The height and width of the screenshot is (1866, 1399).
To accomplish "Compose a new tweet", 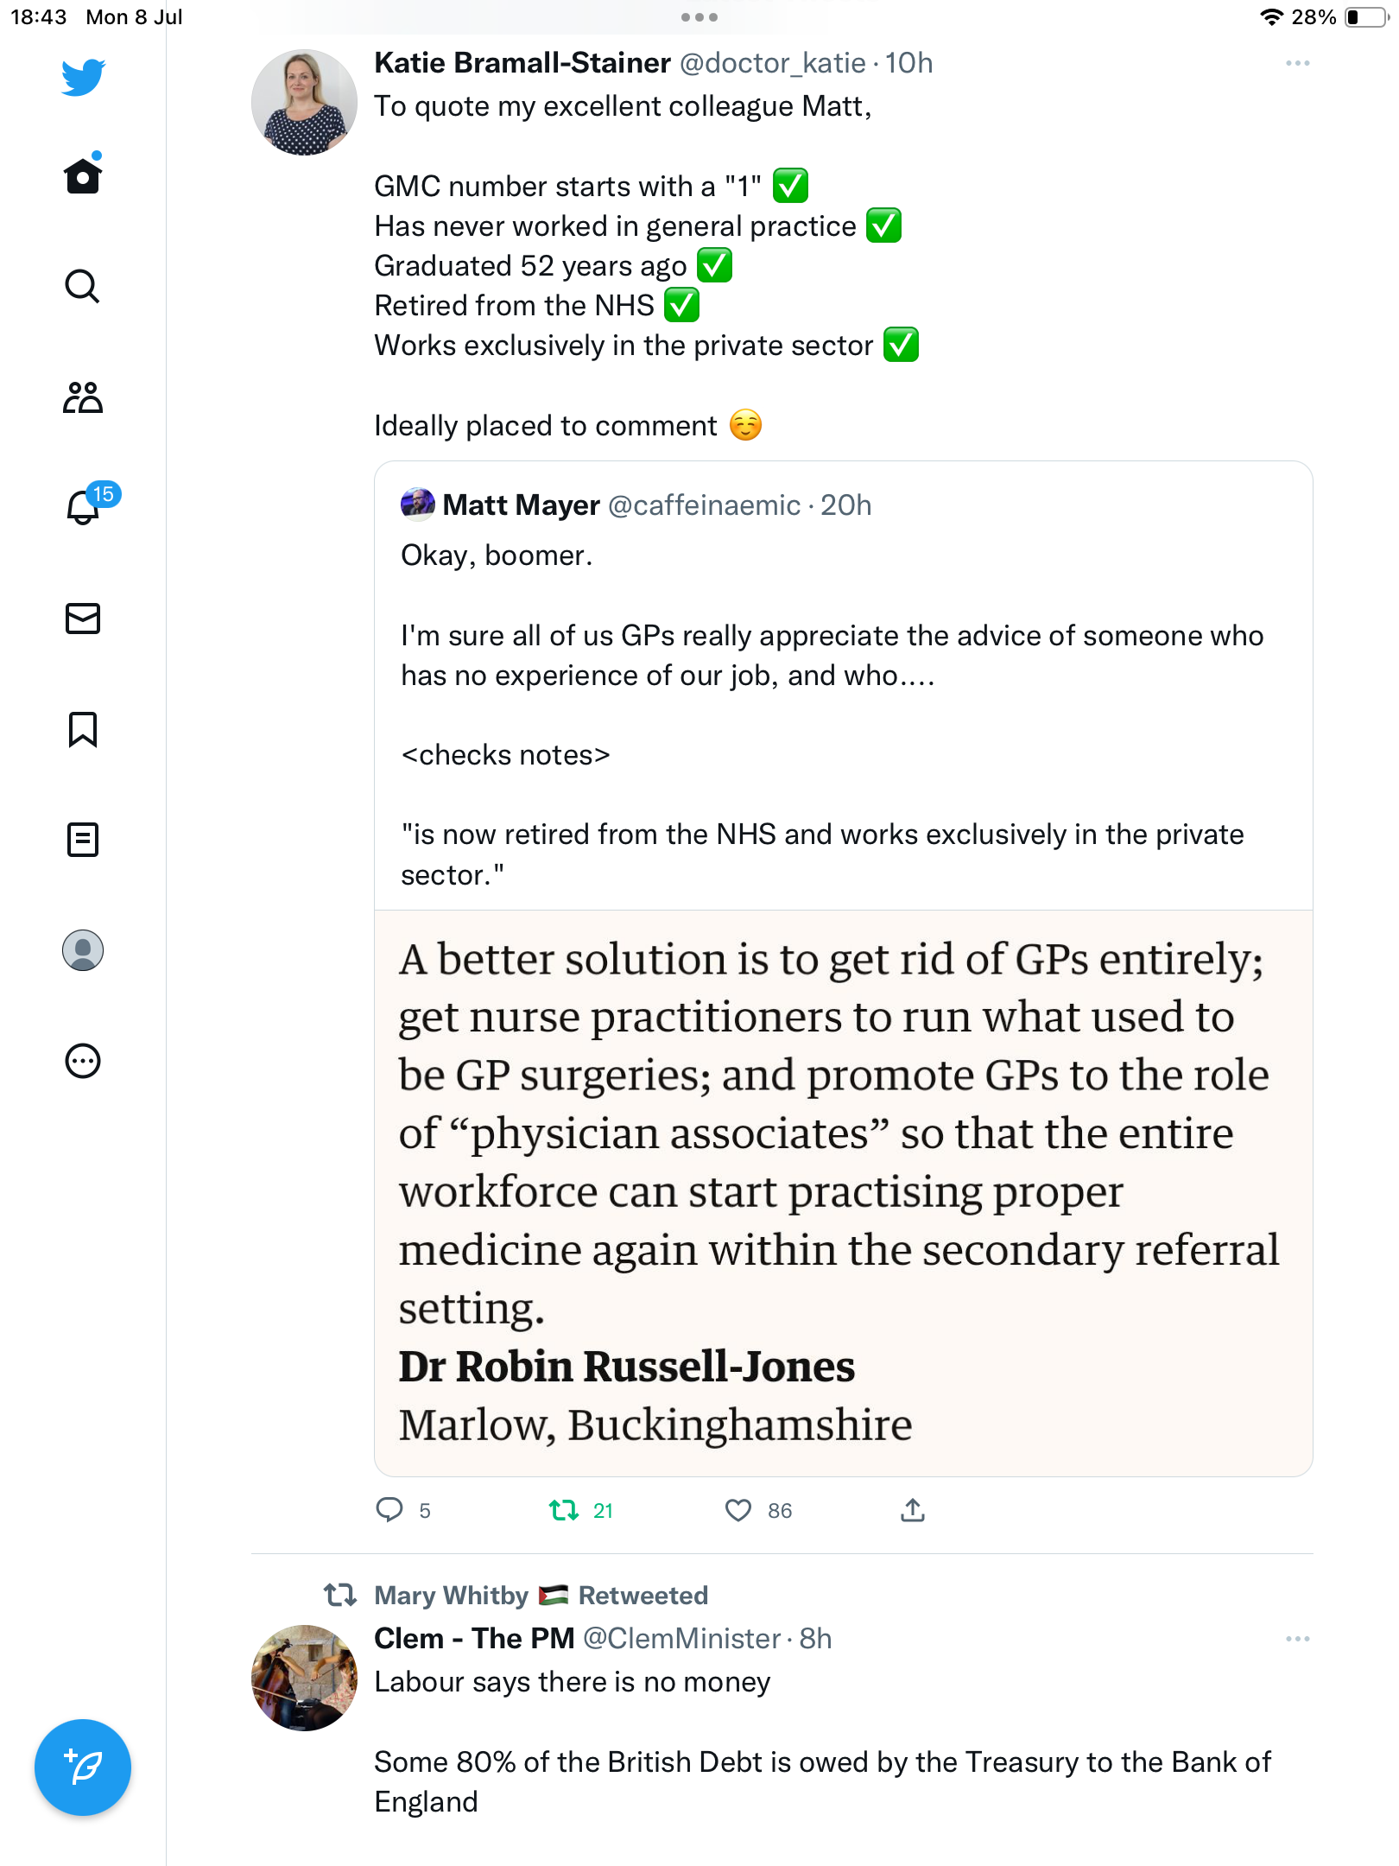I will tap(83, 1768).
